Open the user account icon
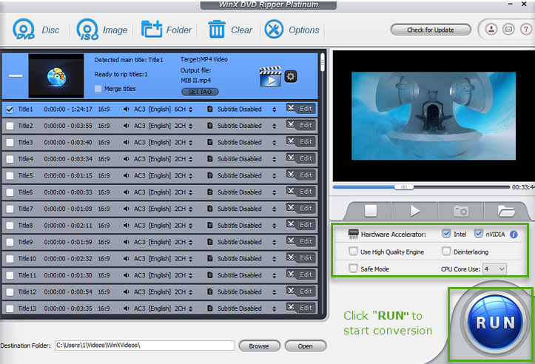 coord(491,30)
